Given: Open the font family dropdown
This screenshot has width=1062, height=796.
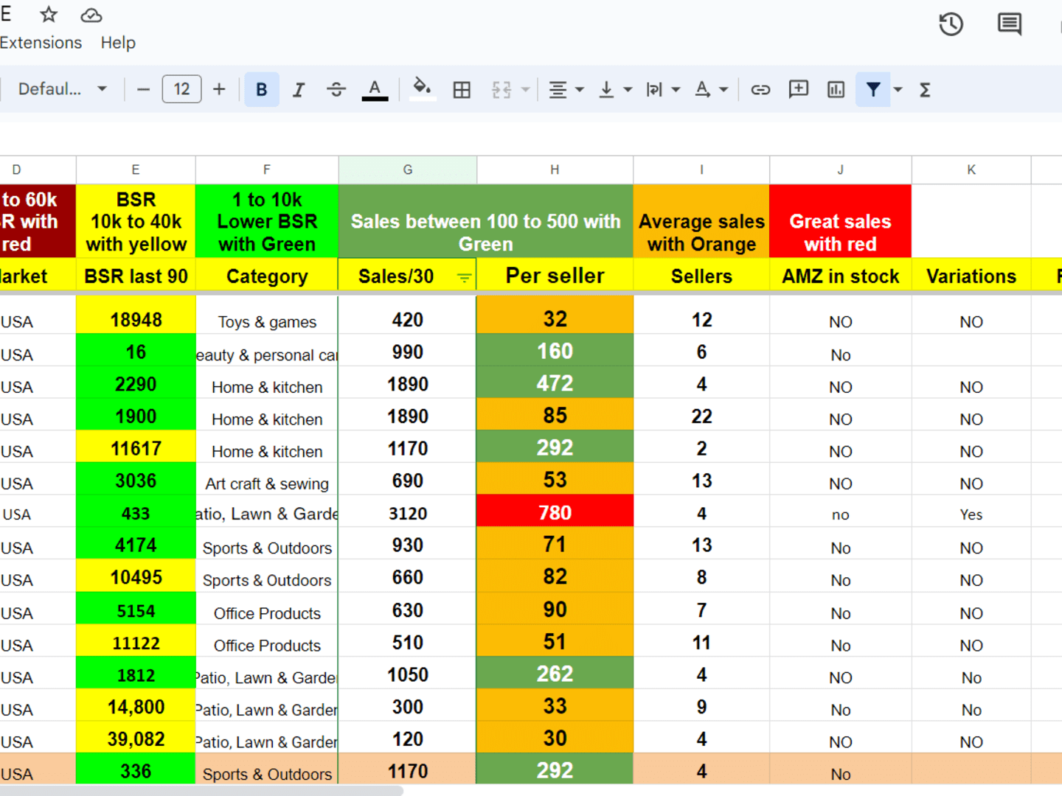Looking at the screenshot, I should click(x=61, y=90).
